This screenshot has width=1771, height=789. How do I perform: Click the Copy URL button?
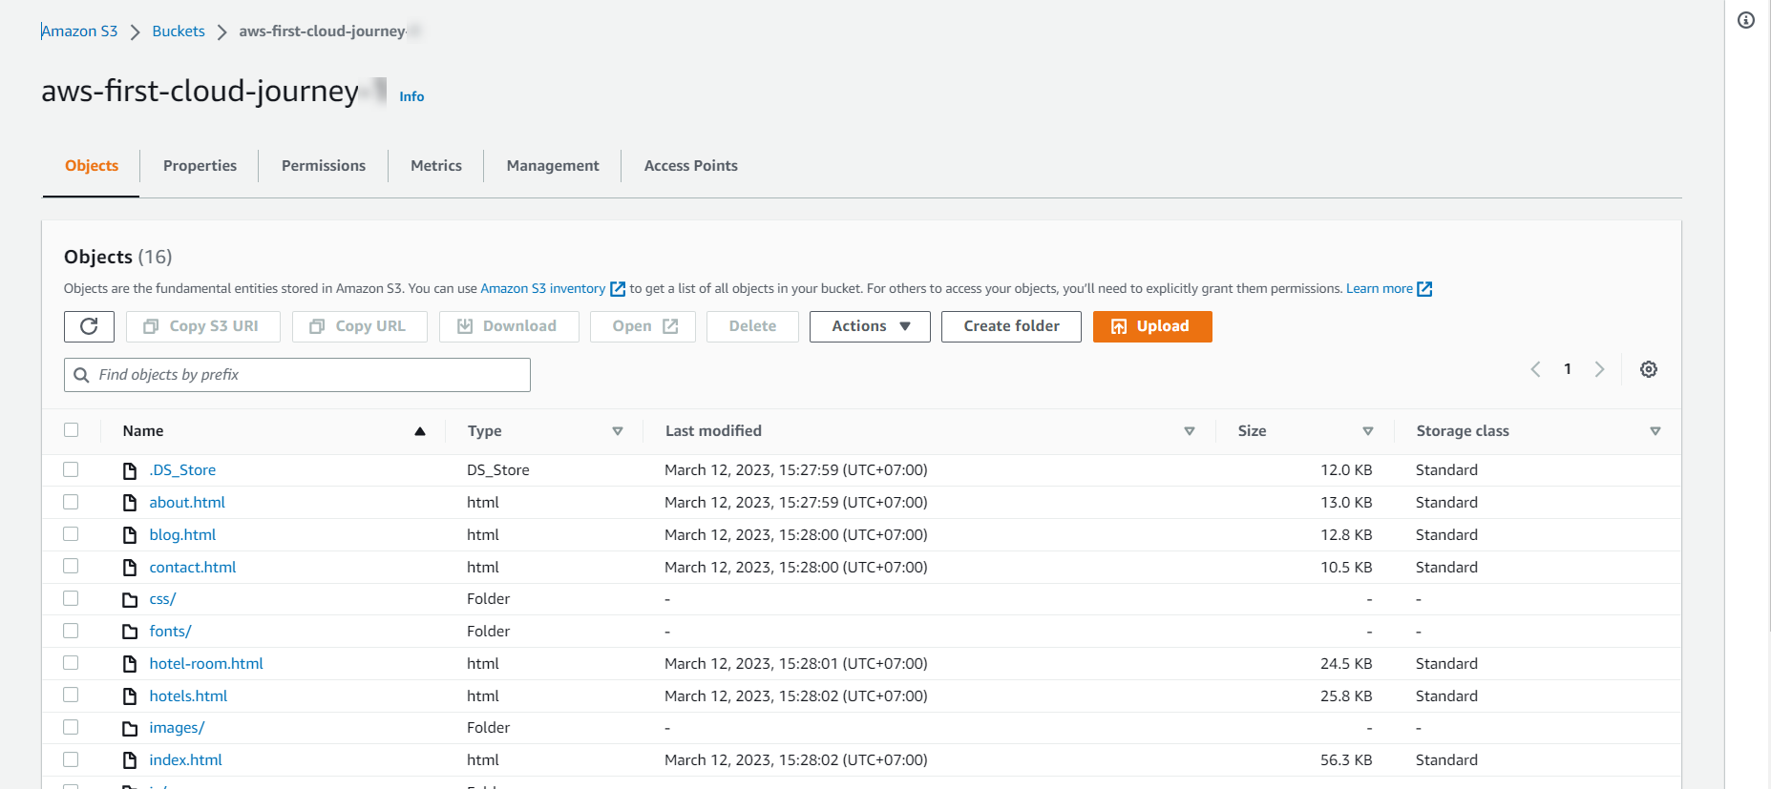coord(359,326)
